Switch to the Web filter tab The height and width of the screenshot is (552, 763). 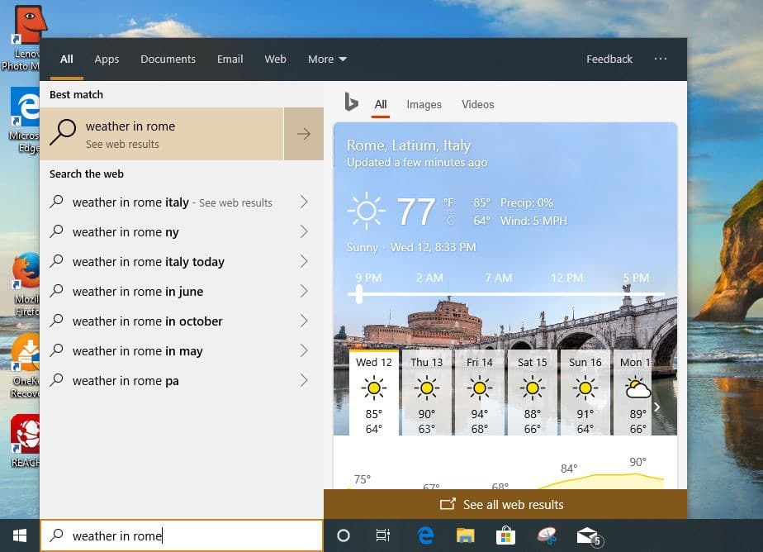point(276,59)
